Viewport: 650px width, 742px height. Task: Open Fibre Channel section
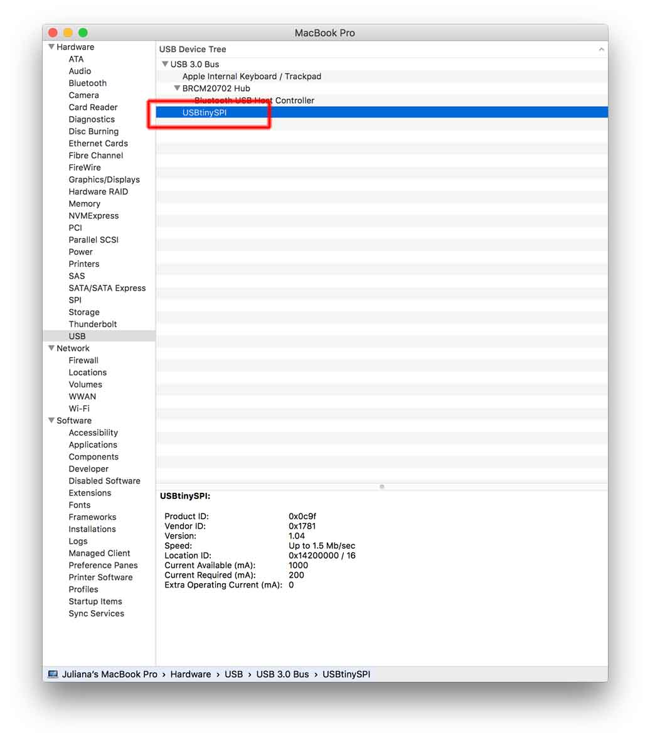click(x=96, y=155)
